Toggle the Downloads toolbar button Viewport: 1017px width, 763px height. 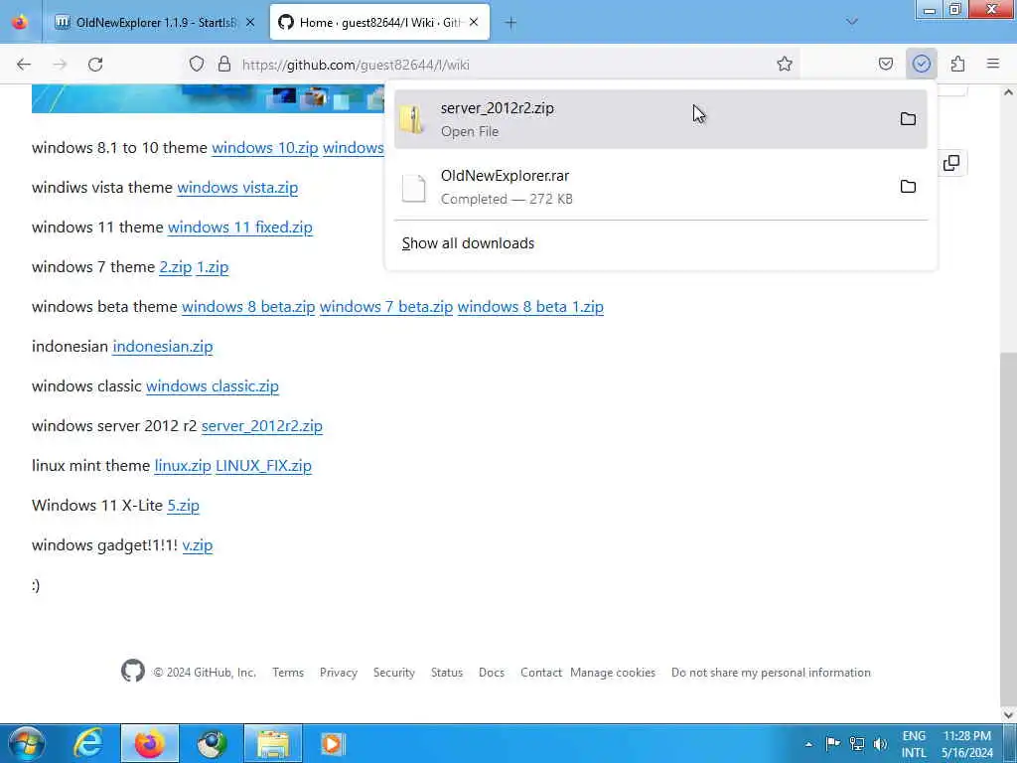[x=921, y=65]
